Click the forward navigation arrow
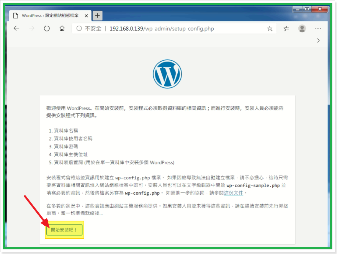Image resolution: width=337 pixels, height=254 pixels. [x=31, y=28]
